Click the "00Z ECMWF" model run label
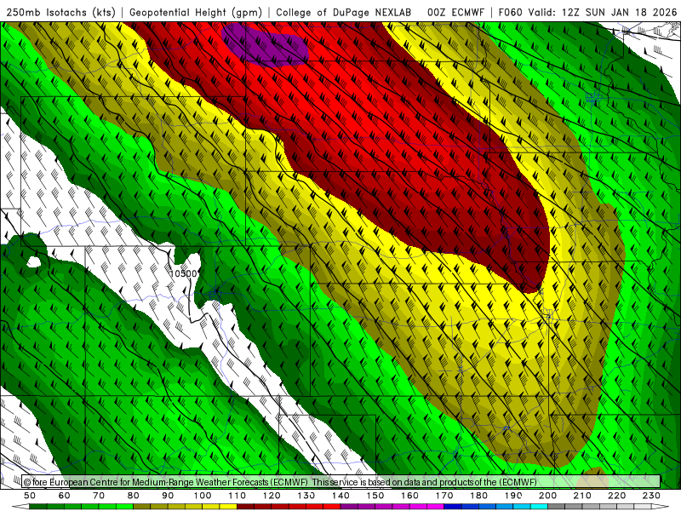The image size is (681, 511). coord(455,12)
